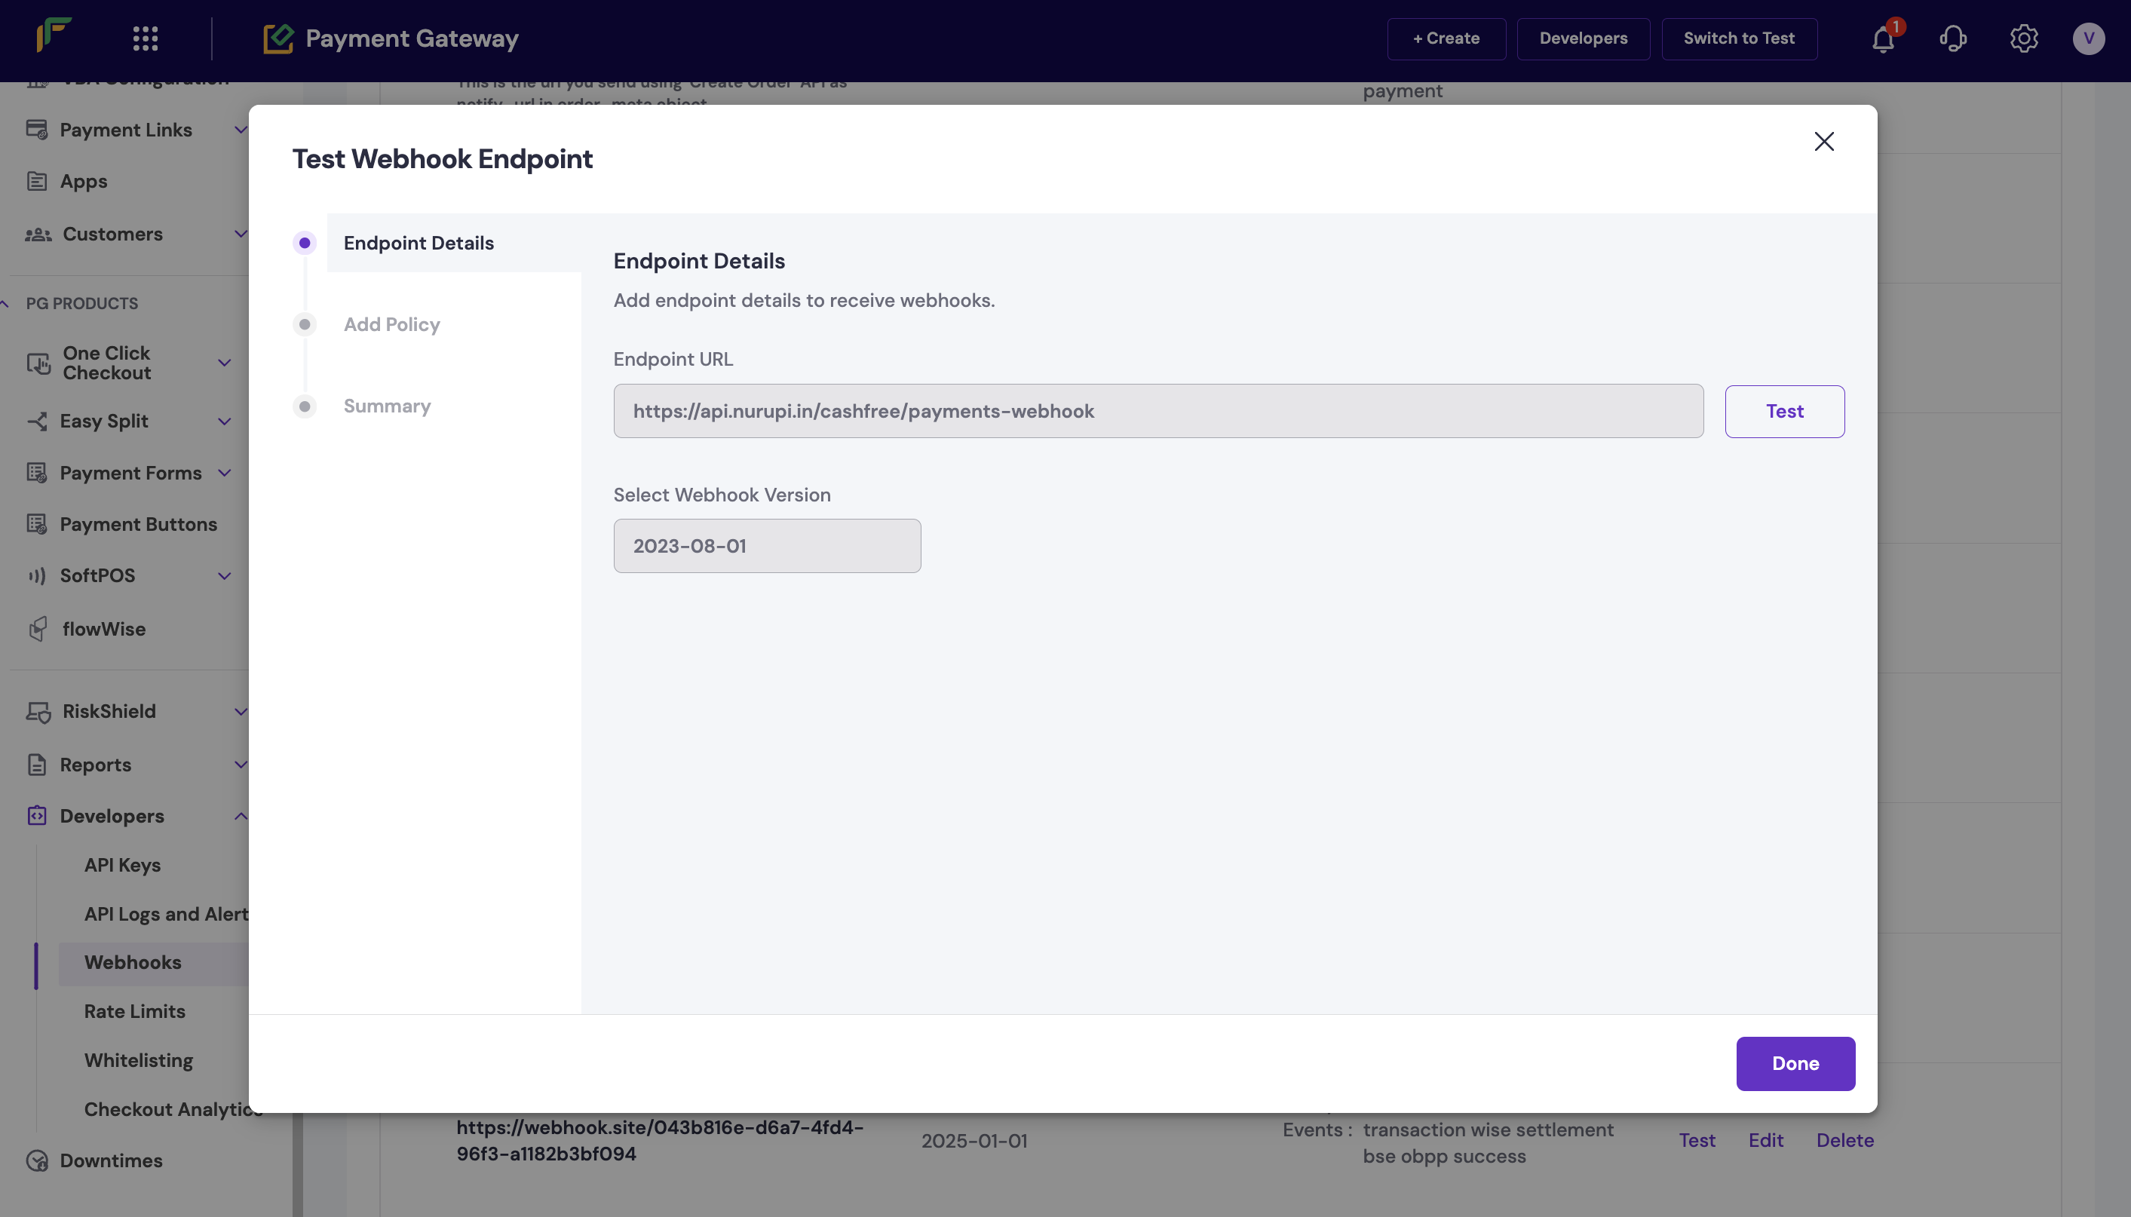Click the Downtimes sidebar icon
This screenshot has width=2131, height=1217.
(38, 1161)
